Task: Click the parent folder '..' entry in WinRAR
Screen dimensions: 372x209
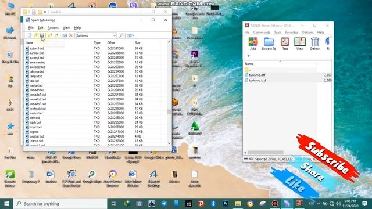Action: [x=248, y=70]
